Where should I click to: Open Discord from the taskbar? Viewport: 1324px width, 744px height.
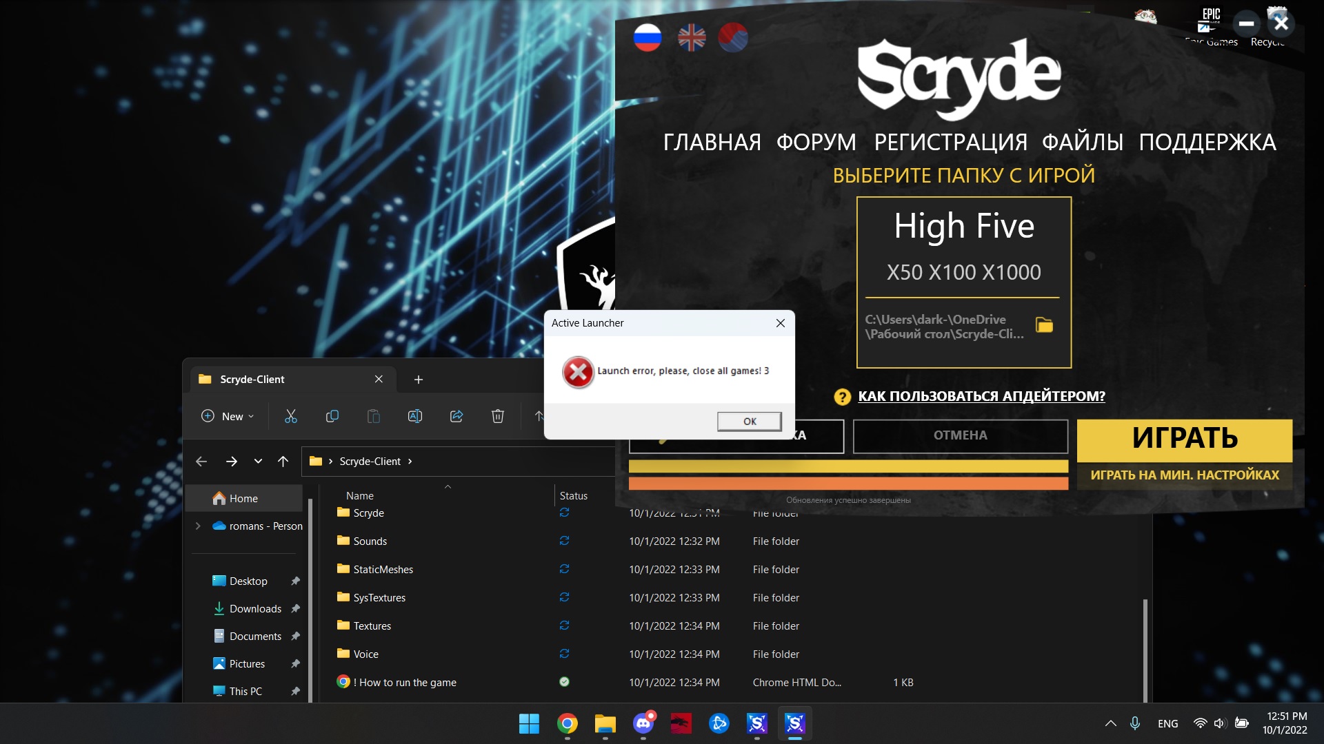pos(643,723)
